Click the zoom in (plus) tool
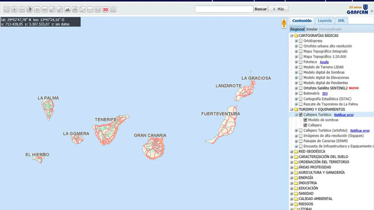The width and height of the screenshot is (374, 210). coord(14,10)
